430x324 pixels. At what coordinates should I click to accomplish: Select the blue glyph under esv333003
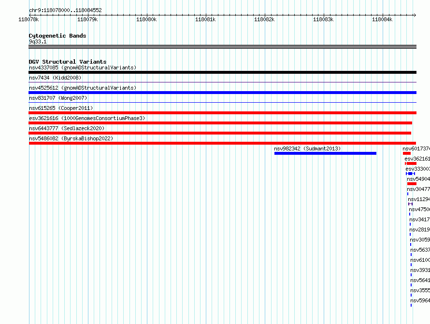(x=410, y=174)
